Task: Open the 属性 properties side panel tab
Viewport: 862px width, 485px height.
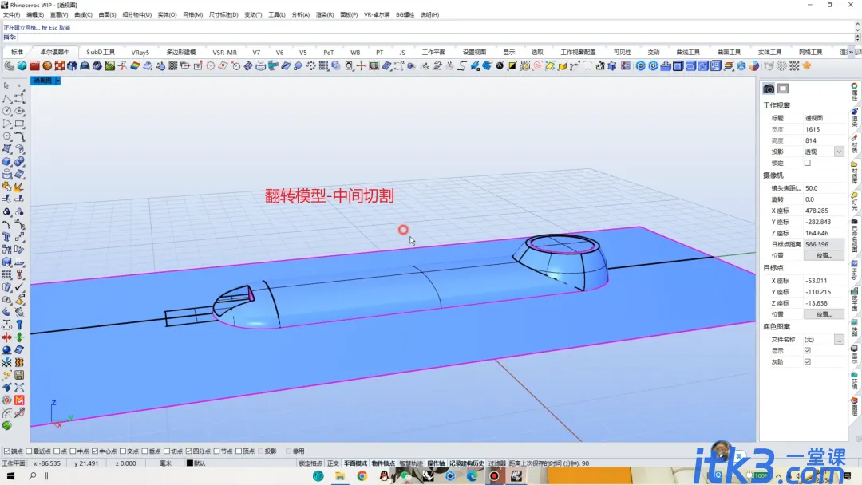Action: click(854, 93)
